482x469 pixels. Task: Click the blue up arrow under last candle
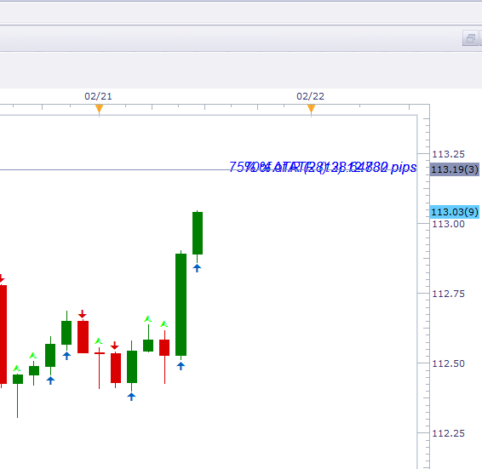[x=197, y=268]
